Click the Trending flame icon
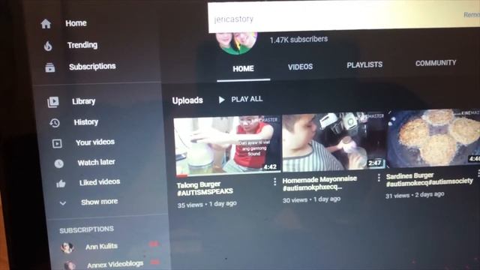The width and height of the screenshot is (480, 270). [48, 46]
